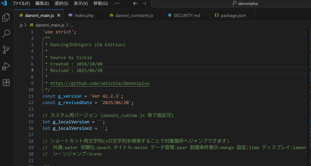Open the 編集(E) menu
This screenshot has height=166, width=311.
tap(42, 3)
